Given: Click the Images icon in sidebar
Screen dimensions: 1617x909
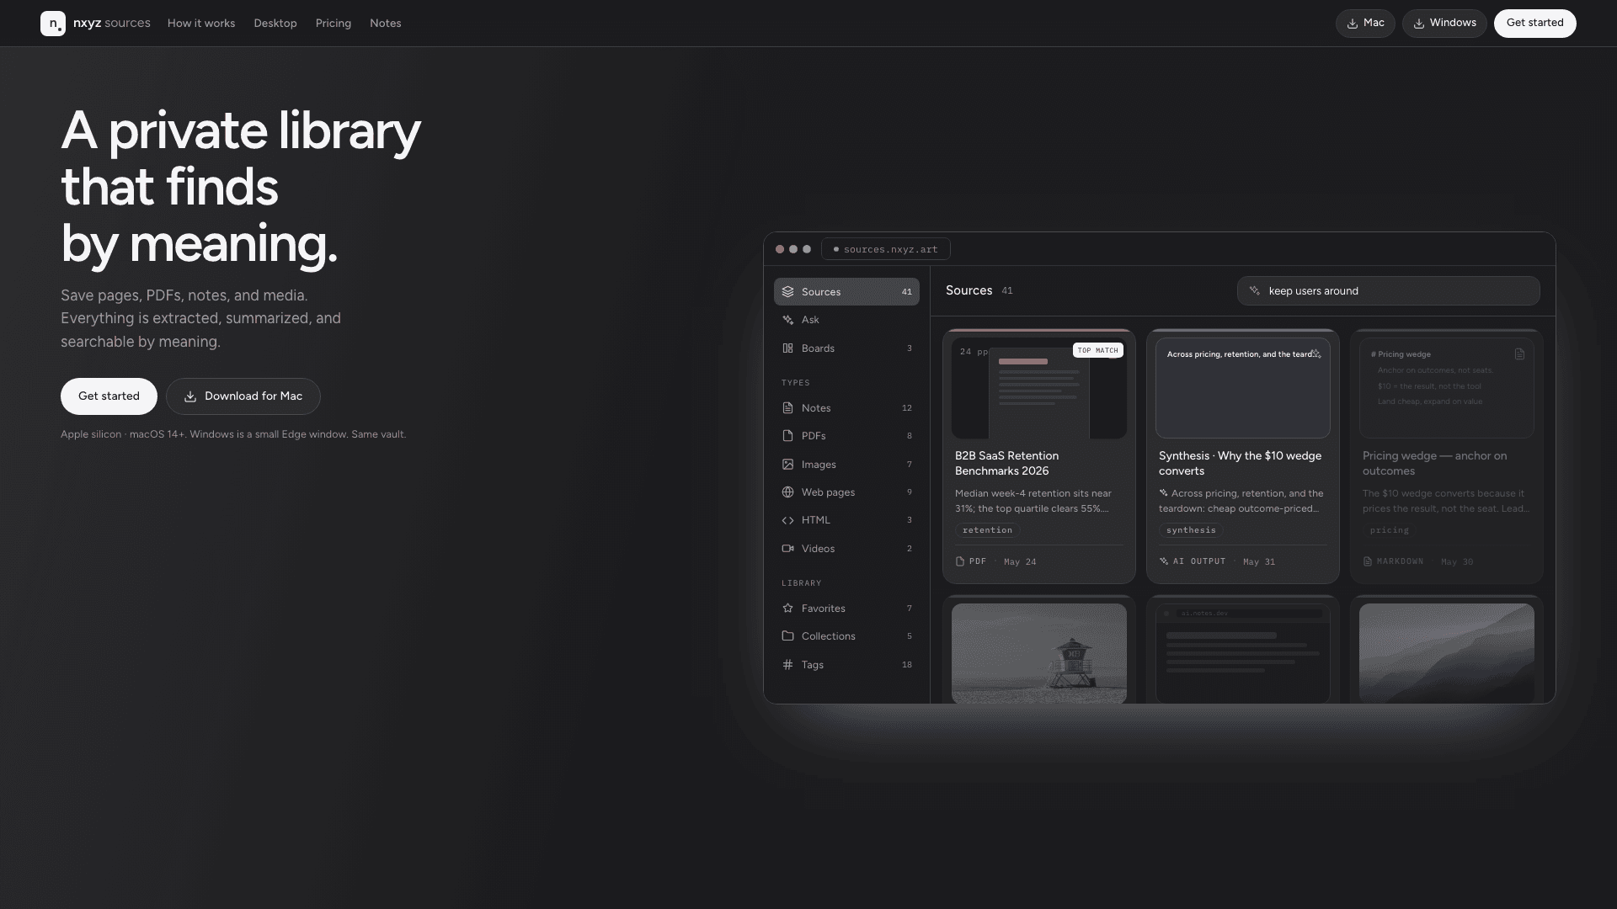Looking at the screenshot, I should tap(788, 465).
